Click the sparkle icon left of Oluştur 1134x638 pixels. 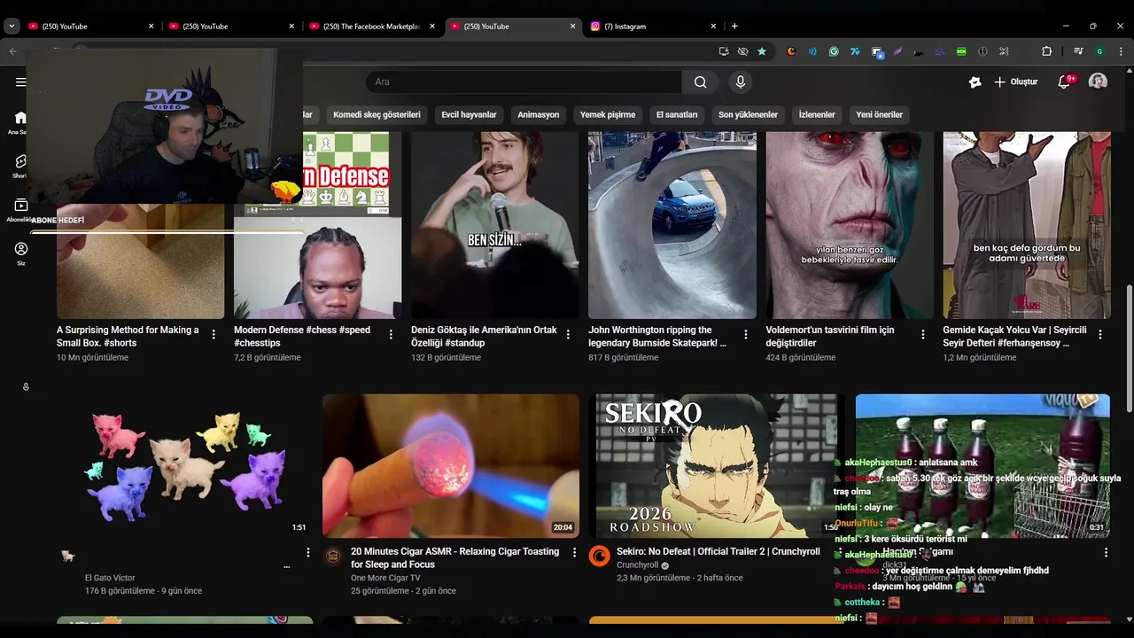click(x=975, y=82)
